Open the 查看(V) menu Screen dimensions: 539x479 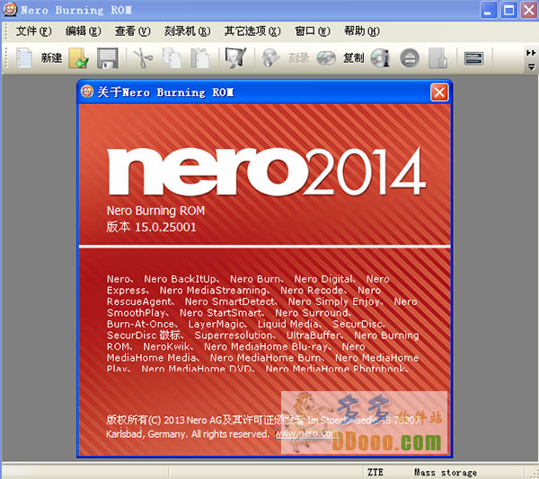[133, 31]
